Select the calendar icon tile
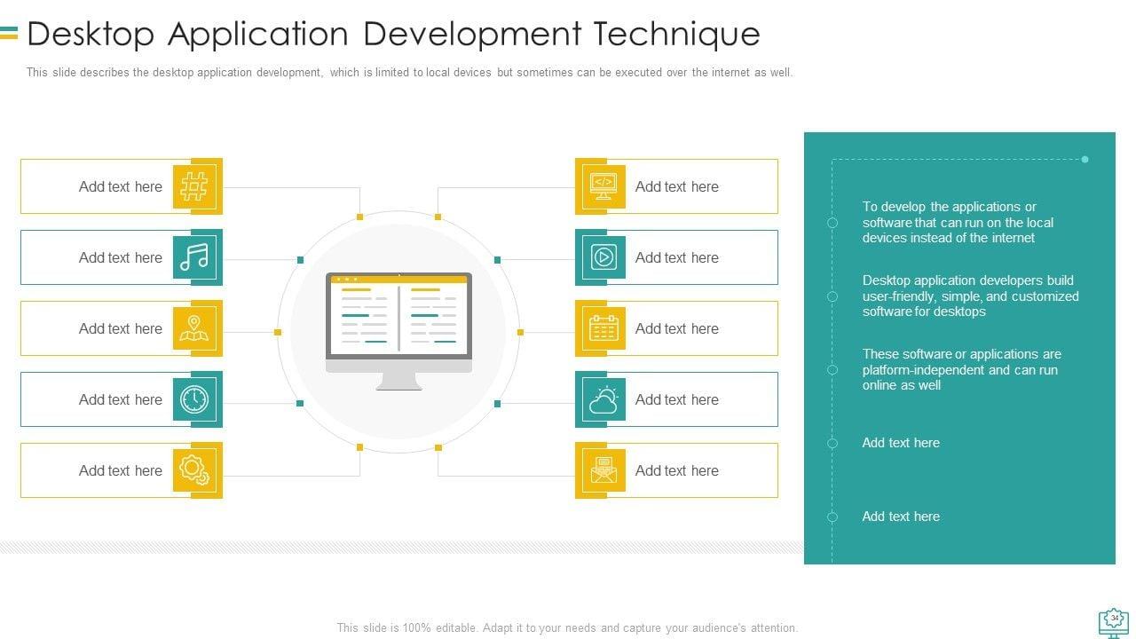Image resolution: width=1136 pixels, height=639 pixels. click(x=603, y=328)
